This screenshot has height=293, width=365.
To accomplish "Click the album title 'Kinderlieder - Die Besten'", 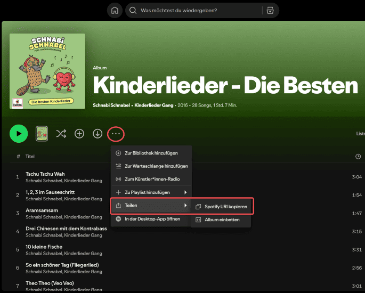I will tap(225, 85).
